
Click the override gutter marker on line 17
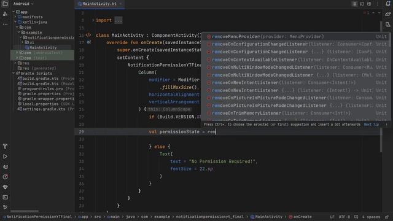pyautogui.click(x=88, y=42)
